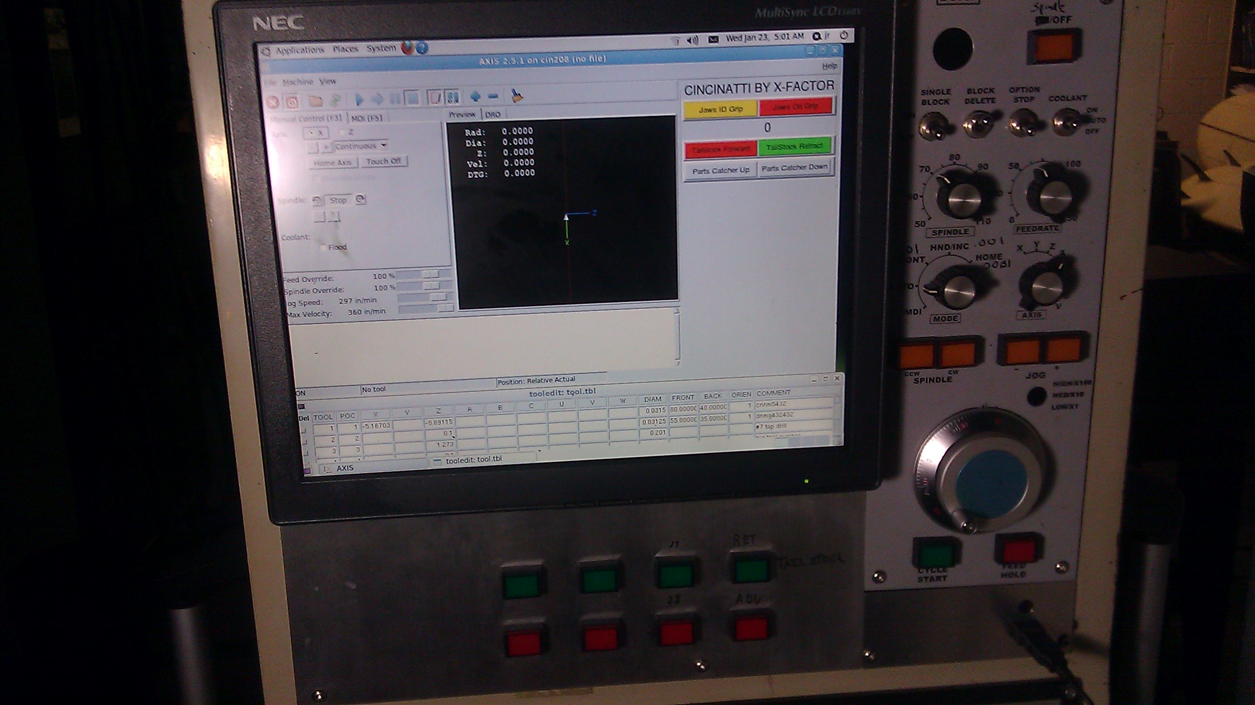
Task: Tick Del checkbox for tool 3
Action: coord(305,453)
